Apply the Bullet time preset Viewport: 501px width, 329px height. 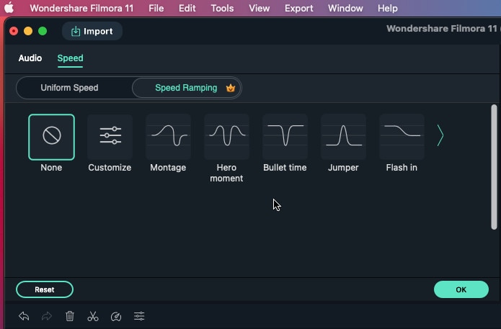(285, 137)
